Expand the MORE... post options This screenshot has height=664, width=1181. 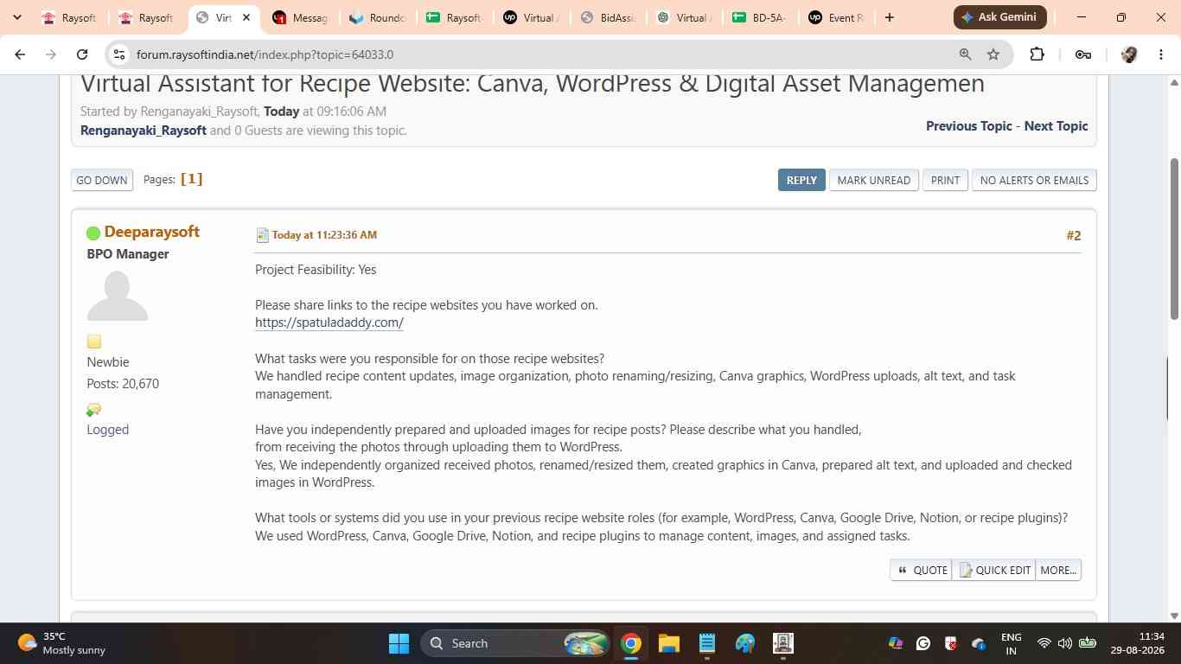1058,570
